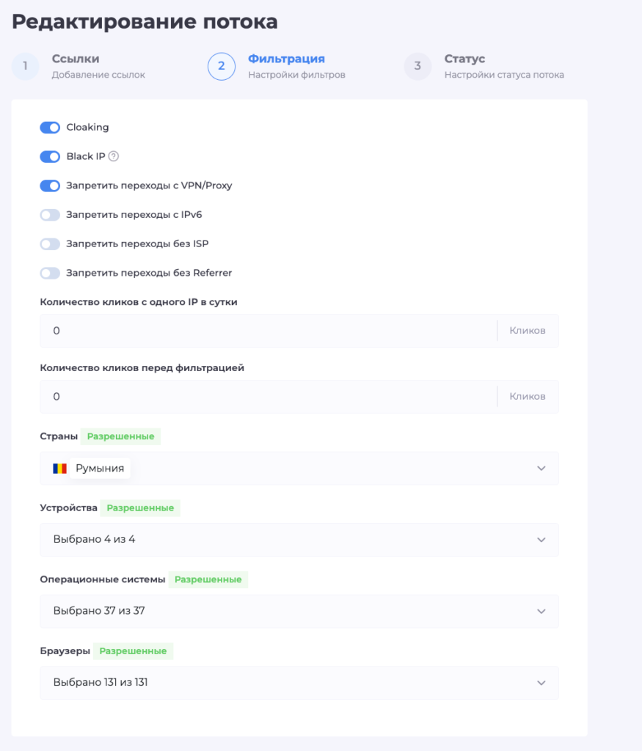Expand the Страны countries dropdown chevron
Screen dimensions: 642x751
click(541, 469)
